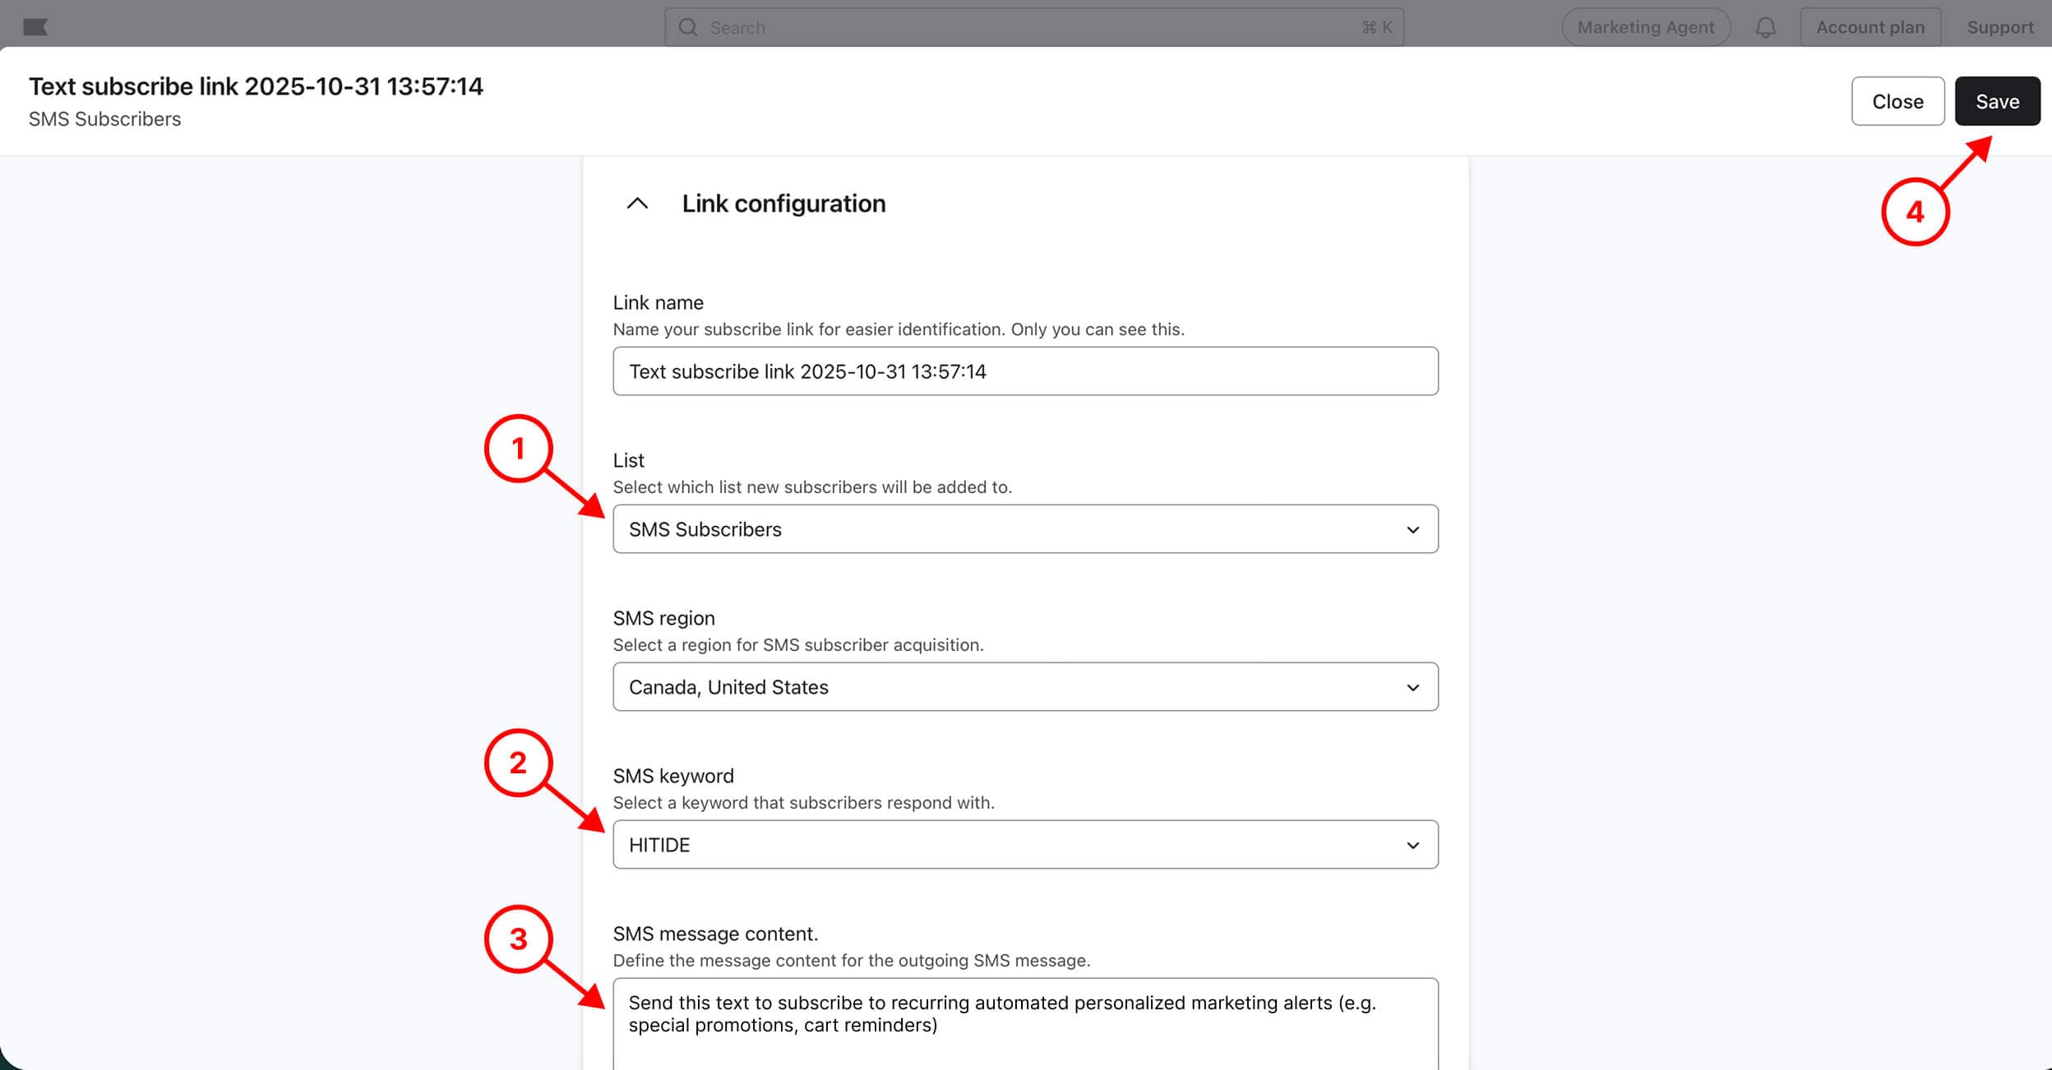Collapse the Link configuration section chevron

pyautogui.click(x=637, y=203)
